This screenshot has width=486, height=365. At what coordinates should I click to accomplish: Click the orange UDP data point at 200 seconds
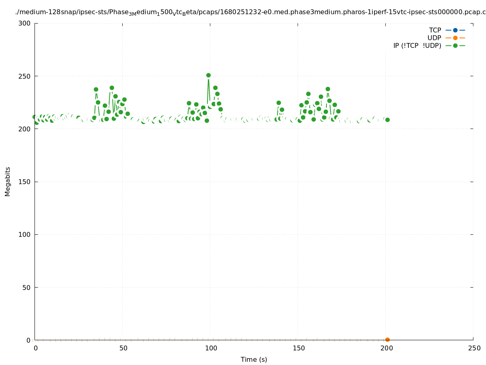tap(387, 339)
